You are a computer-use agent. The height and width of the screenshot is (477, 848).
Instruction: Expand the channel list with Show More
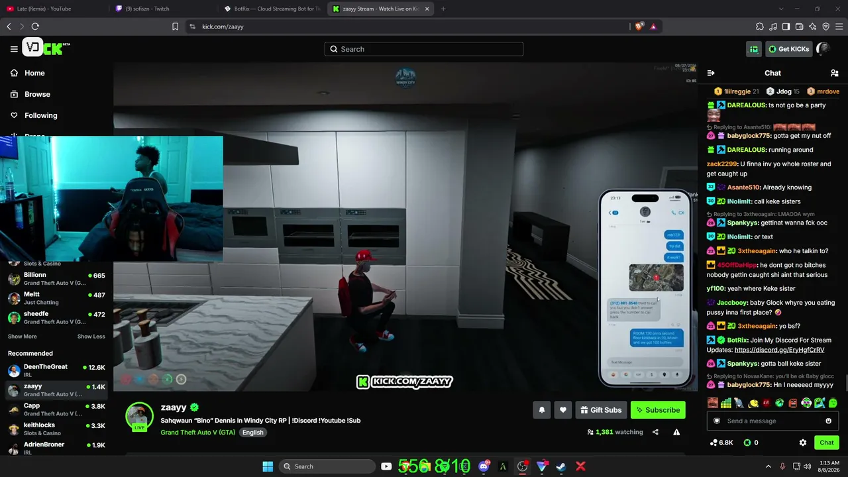click(x=23, y=337)
